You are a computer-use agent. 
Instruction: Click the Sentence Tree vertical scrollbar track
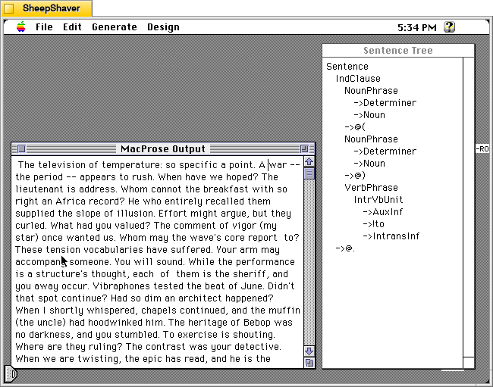[469, 208]
